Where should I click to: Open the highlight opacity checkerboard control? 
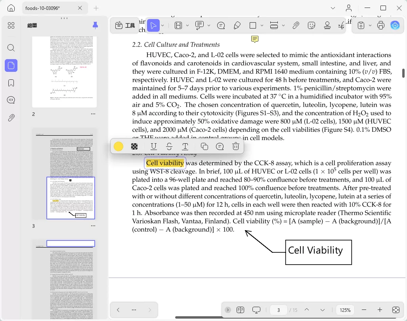coord(134,146)
